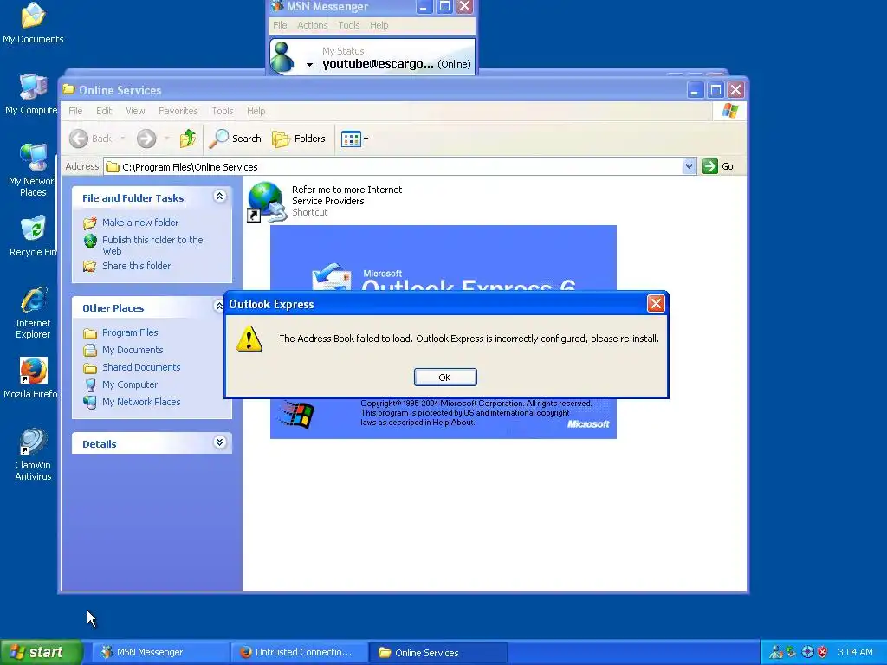Screen dimensions: 887x665
Task: Select Internet Explorer desktop icon
Action: tap(33, 313)
